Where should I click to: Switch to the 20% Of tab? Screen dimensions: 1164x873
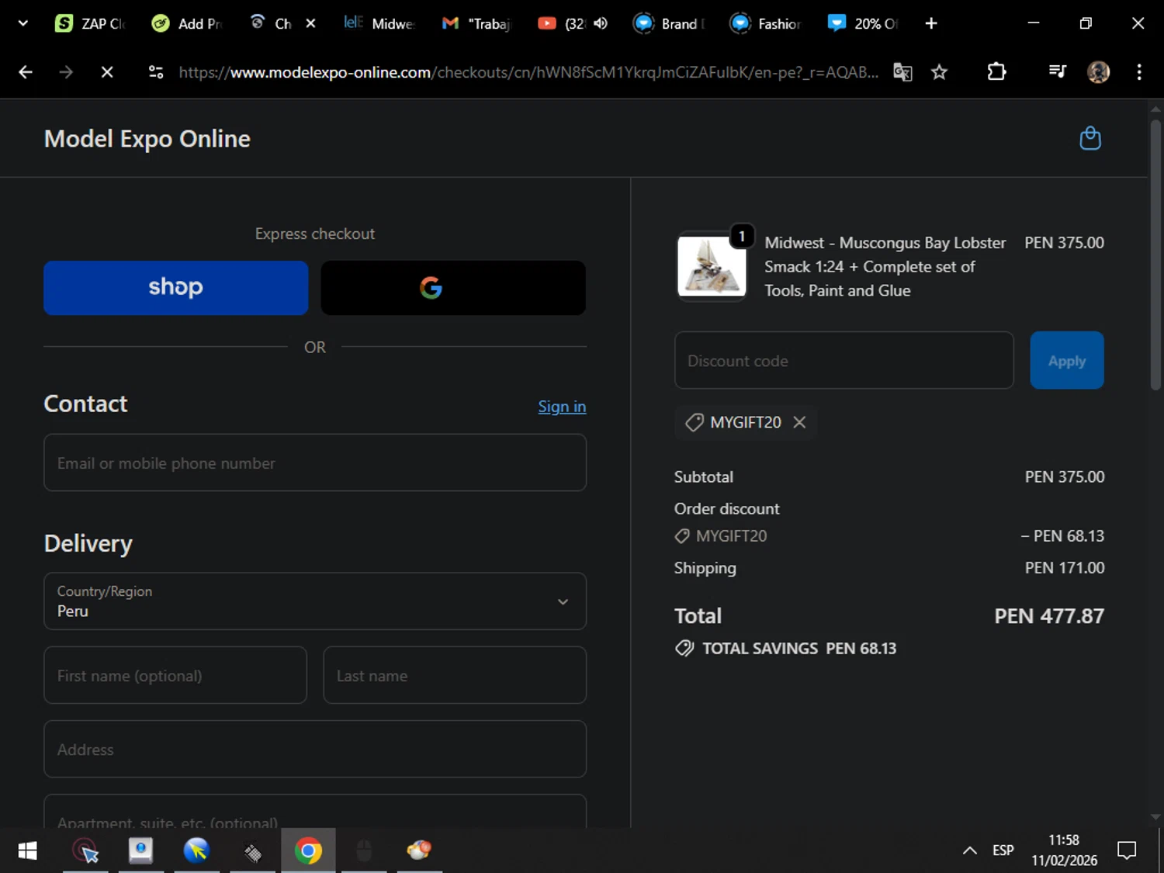pos(863,23)
